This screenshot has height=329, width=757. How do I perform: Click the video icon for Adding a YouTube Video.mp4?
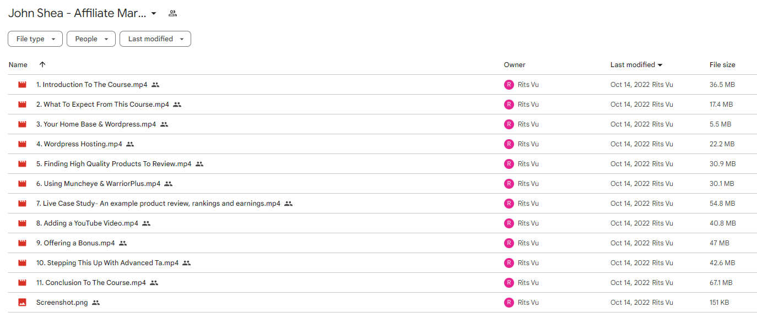click(22, 223)
